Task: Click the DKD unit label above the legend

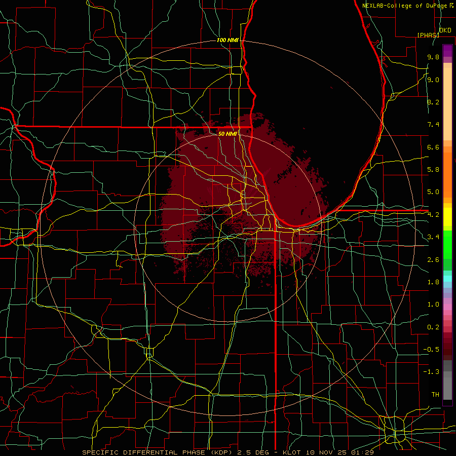Action: 445,30
